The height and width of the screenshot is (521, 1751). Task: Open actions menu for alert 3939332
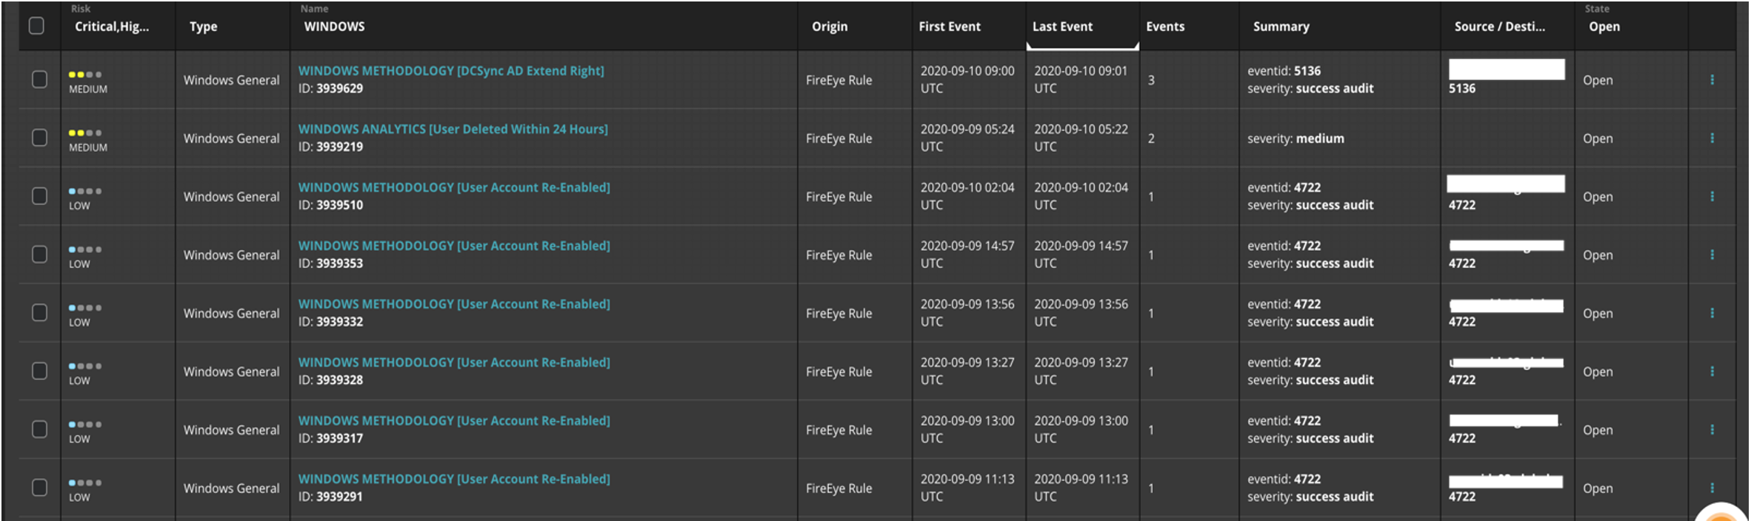click(1712, 313)
